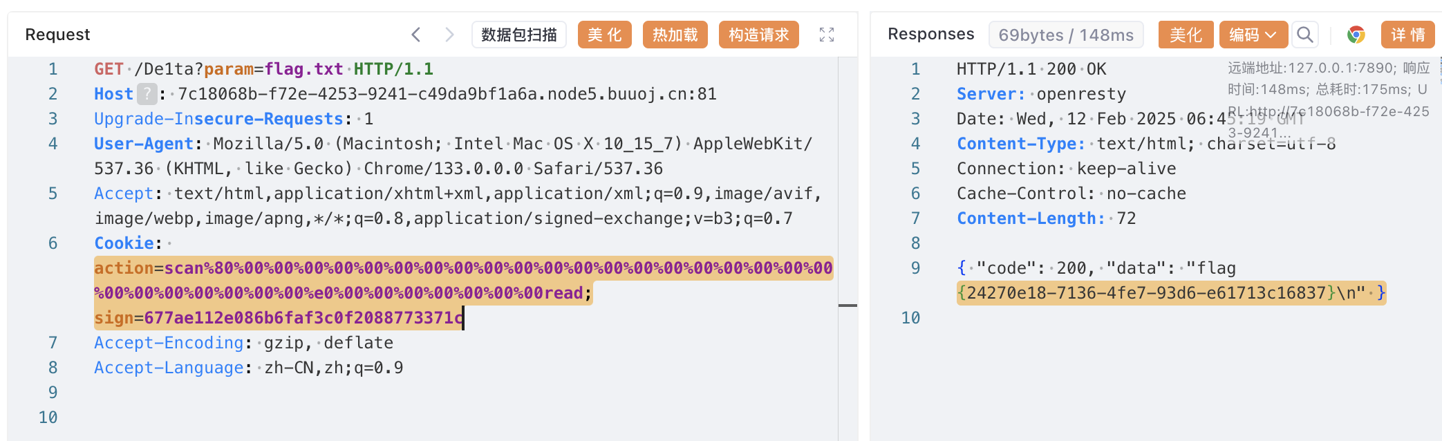Open response 详情 details
Viewport: 1442px width, 441px height.
(1407, 35)
